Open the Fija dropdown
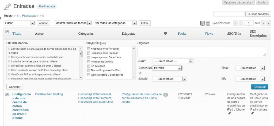 tap(250, 79)
